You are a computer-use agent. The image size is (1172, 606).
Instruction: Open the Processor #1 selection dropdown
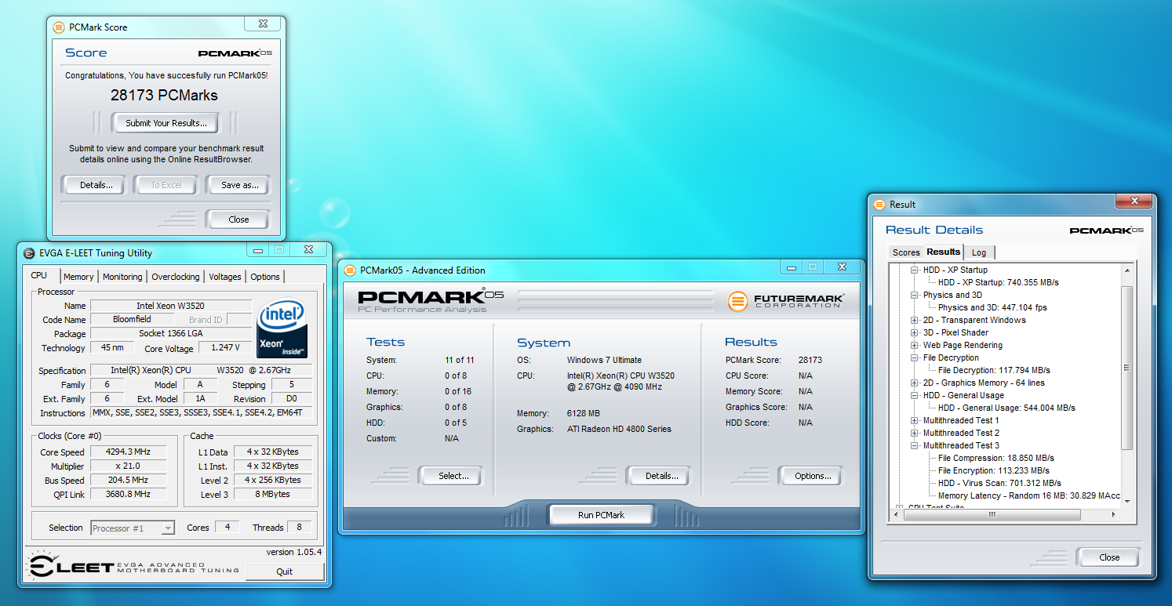pos(168,528)
